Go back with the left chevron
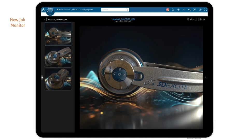This screenshot has height=140, width=249. 44,19
